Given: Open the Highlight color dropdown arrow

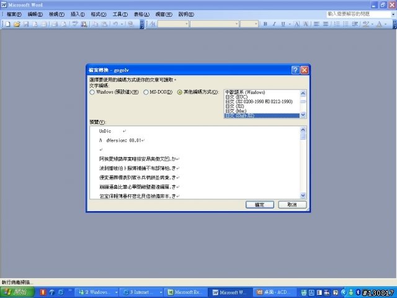Looking at the screenshot, I should click(x=372, y=24).
